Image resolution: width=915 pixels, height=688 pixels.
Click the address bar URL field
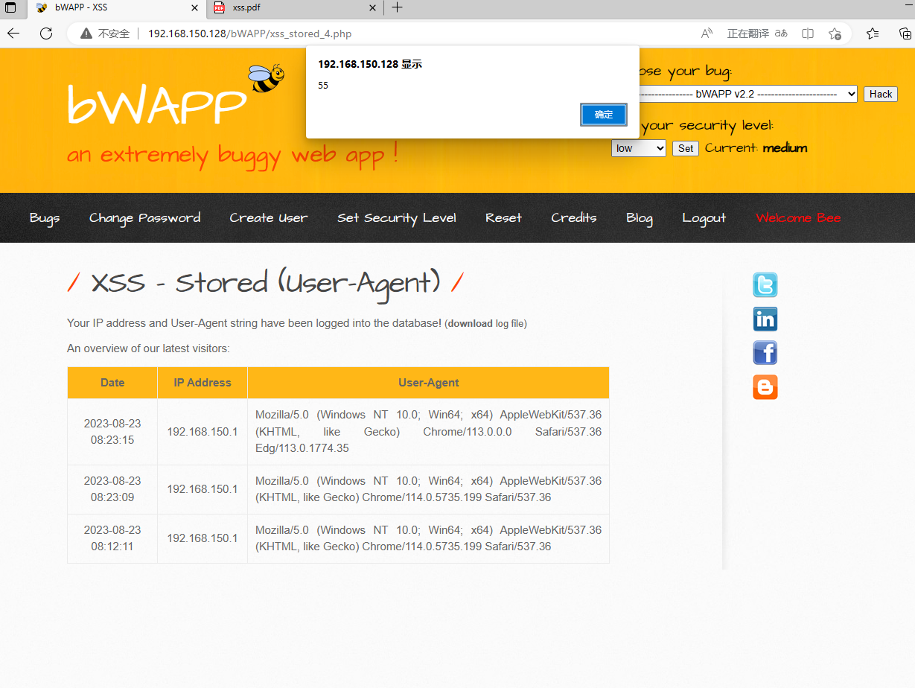[417, 34]
